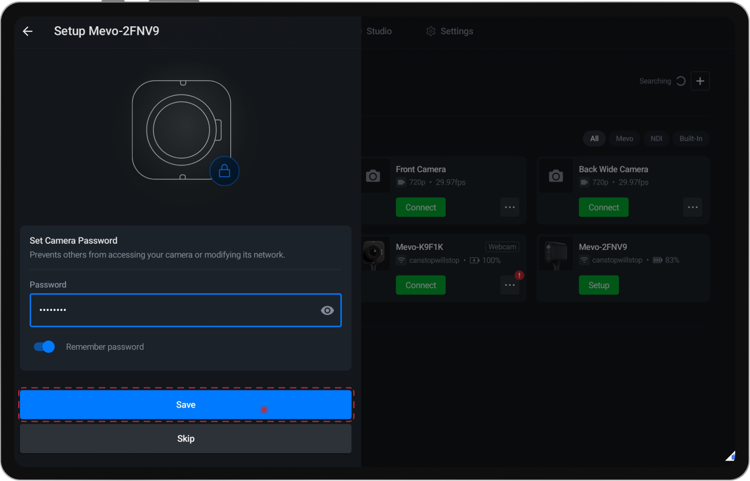
Task: Click the Webcam tag on Mevo-K9F1K
Action: 502,247
